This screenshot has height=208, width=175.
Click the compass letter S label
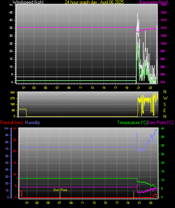pyautogui.click(x=165, y=105)
